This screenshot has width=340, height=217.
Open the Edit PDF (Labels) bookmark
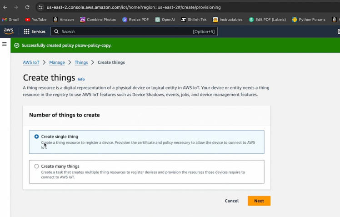click(x=267, y=20)
